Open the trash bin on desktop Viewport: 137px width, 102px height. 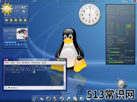point(121,84)
